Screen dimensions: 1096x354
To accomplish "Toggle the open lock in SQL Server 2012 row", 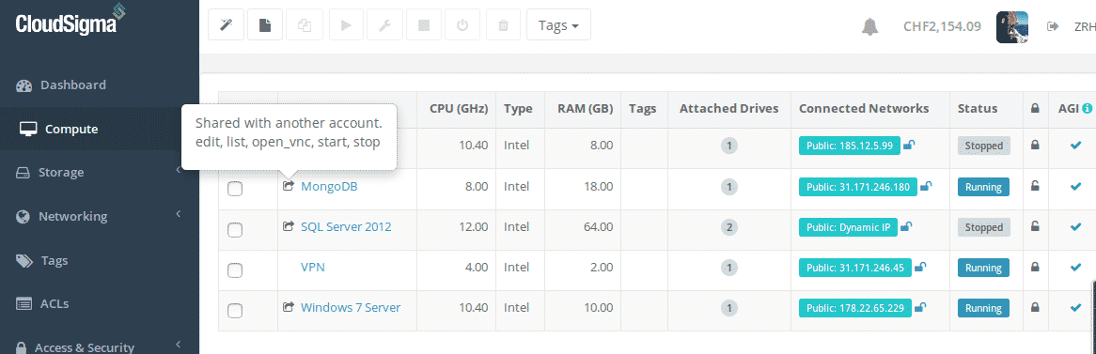I will 1035,226.
